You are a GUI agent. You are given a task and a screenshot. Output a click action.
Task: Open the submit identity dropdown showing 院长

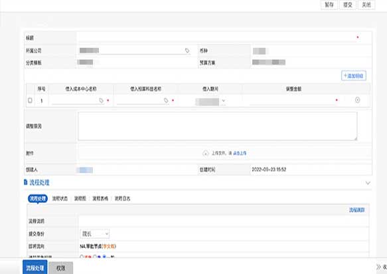click(94, 233)
